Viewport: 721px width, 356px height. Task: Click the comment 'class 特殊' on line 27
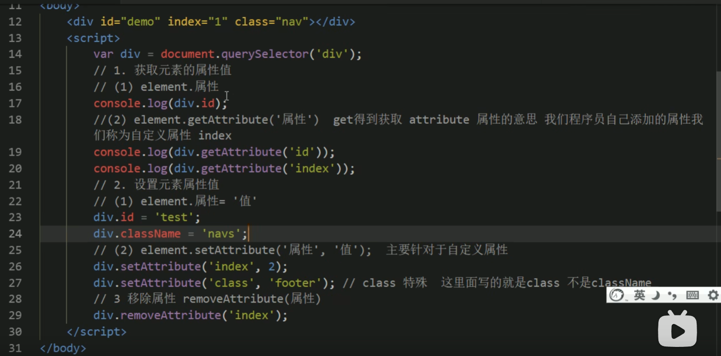pos(395,282)
